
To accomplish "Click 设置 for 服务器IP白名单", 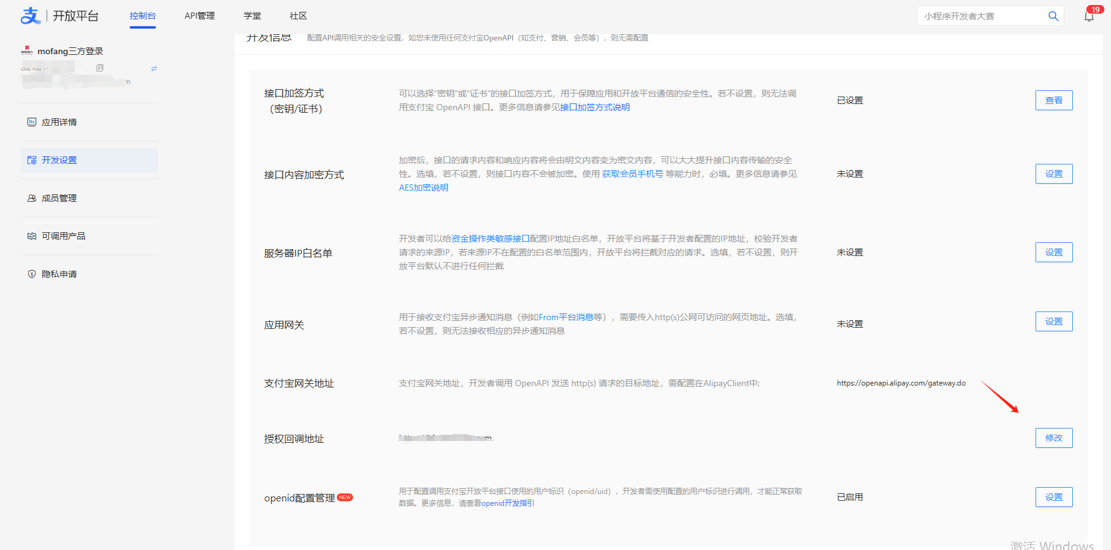I will [1054, 252].
